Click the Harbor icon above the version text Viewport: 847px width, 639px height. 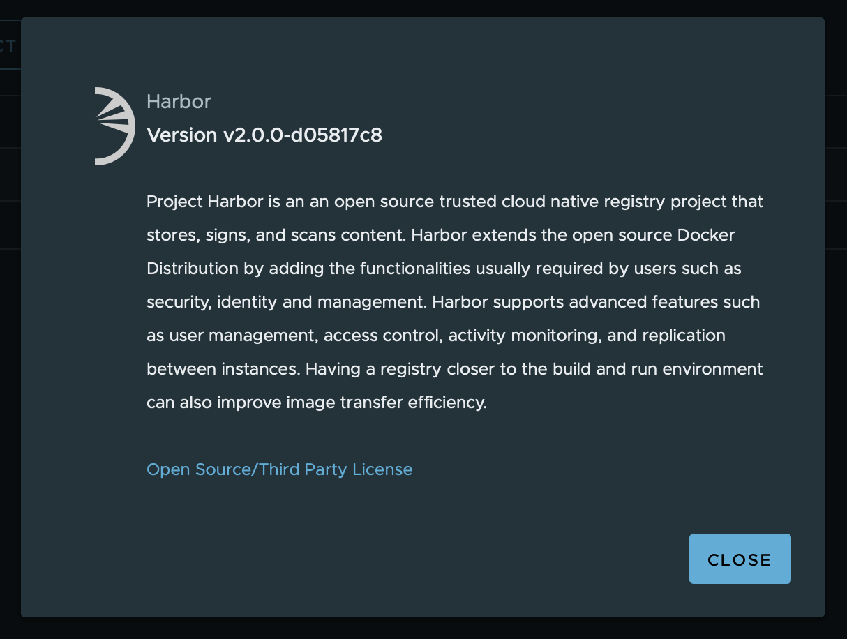(114, 126)
